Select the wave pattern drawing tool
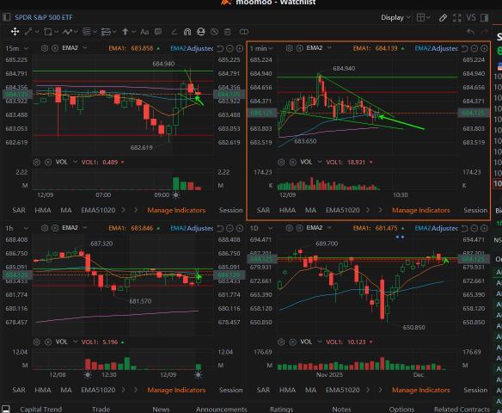502x413 pixels. point(67,31)
